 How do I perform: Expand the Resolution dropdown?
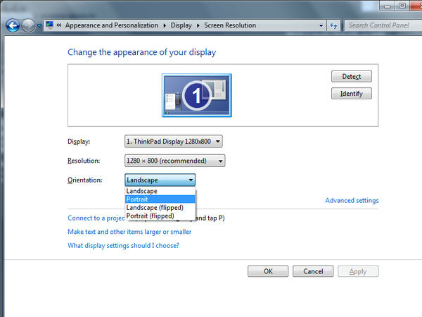(x=174, y=161)
